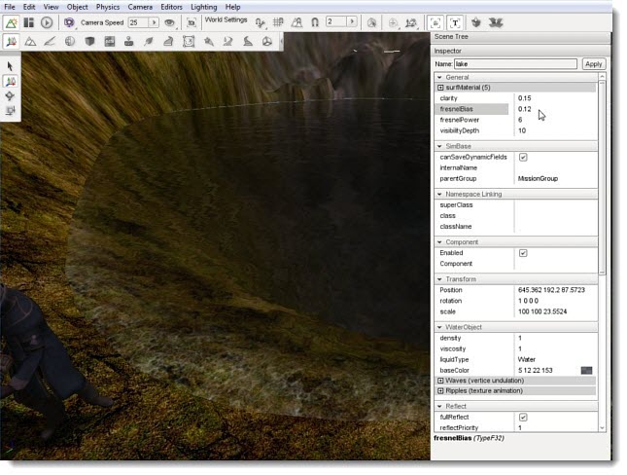Click the Apply button
627x475 pixels.
point(593,63)
